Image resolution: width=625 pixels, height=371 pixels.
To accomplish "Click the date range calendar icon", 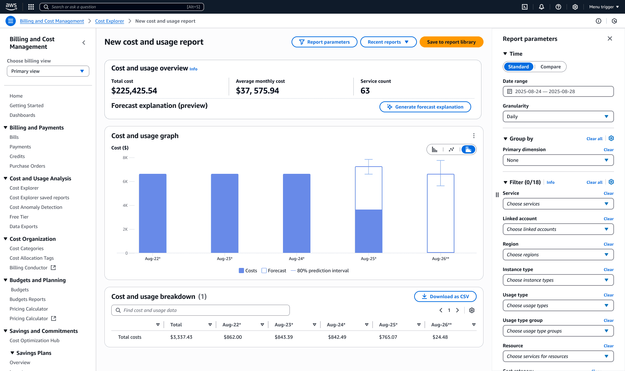I will coord(510,91).
